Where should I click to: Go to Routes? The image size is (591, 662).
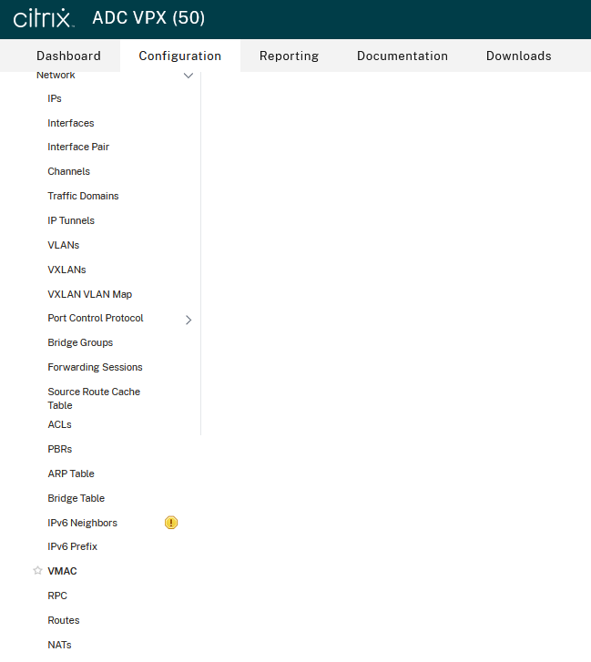64,620
